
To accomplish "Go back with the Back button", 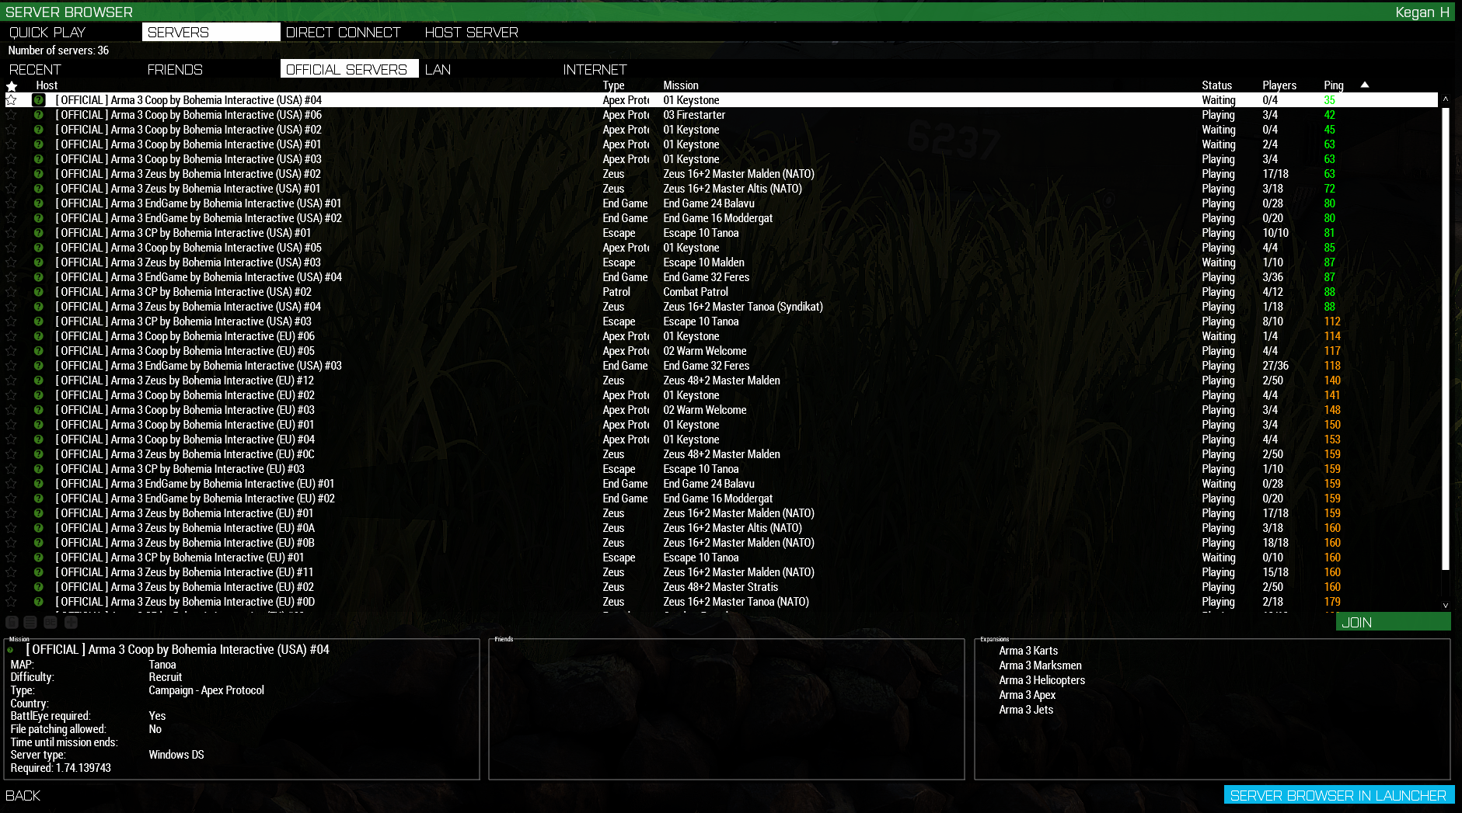I will (x=23, y=795).
